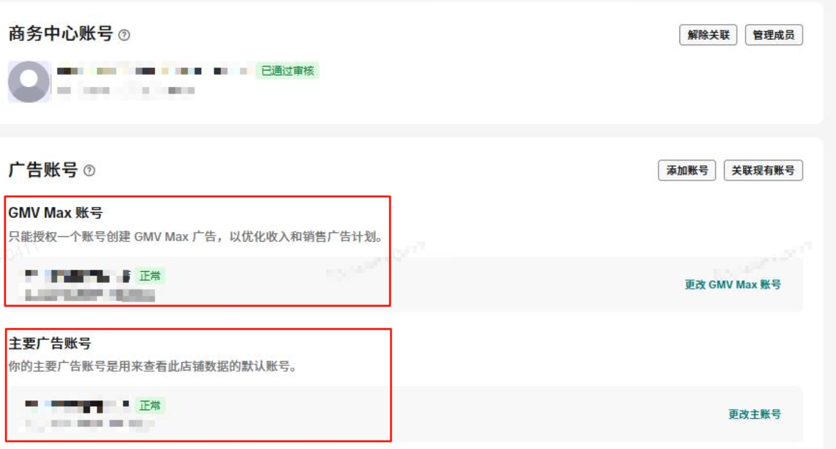Screen dimensions: 836x449
Task: Open 管理成员 to manage members
Action: click(x=774, y=35)
